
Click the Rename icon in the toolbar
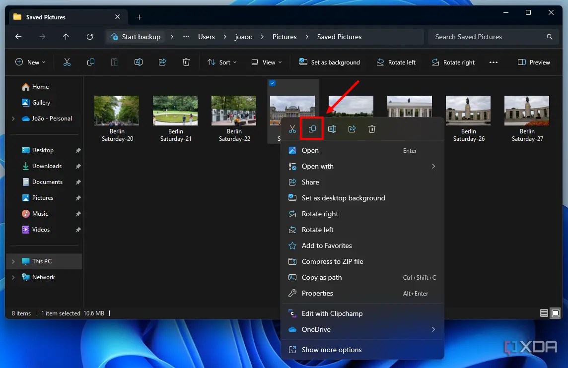pos(139,62)
